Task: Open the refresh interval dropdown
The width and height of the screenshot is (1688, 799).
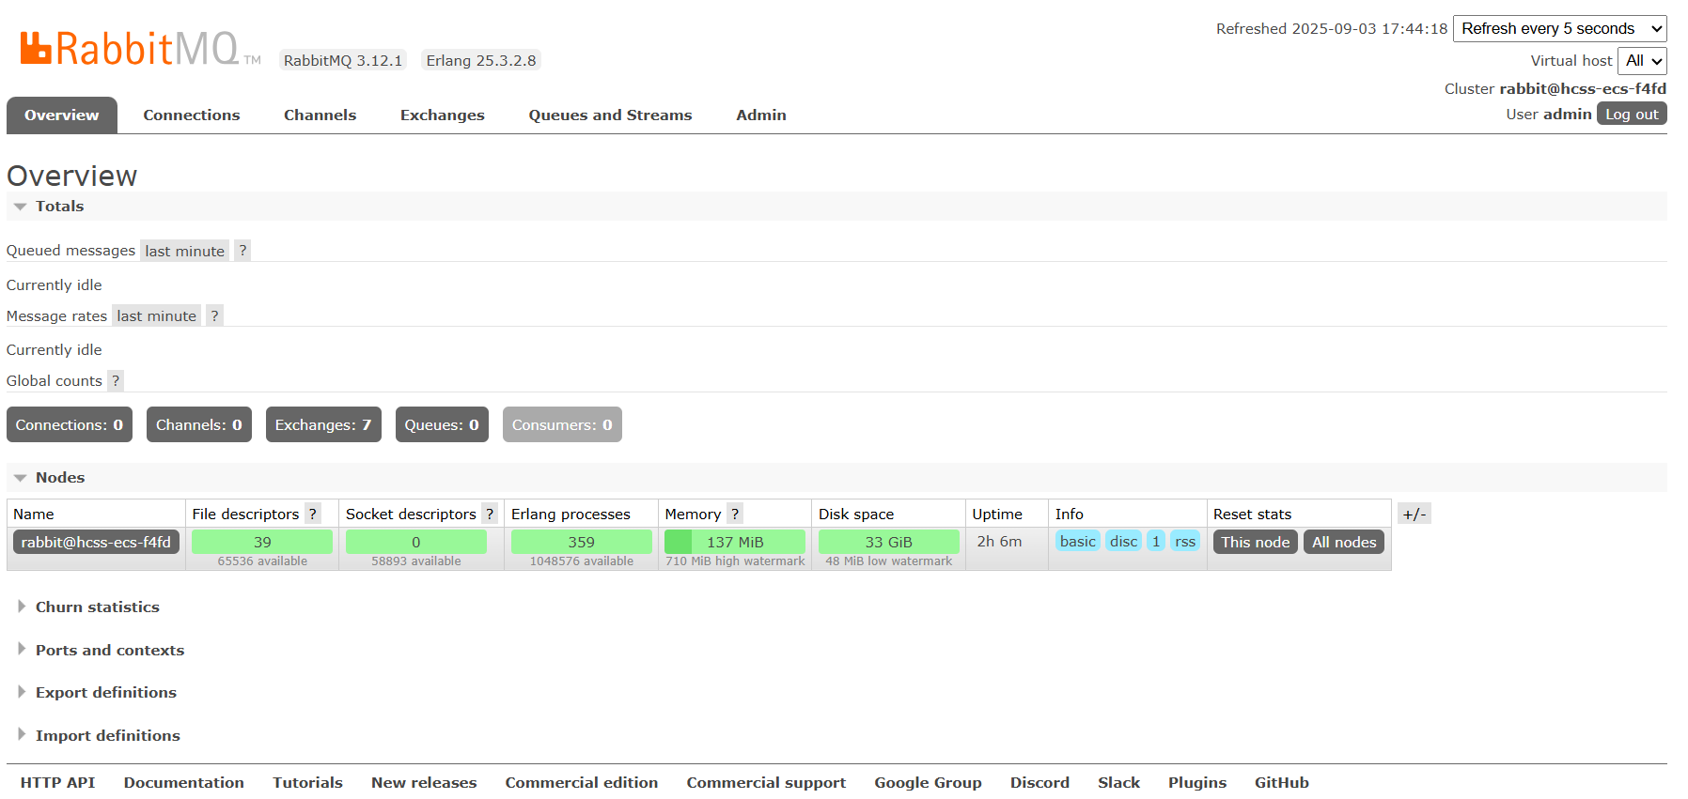Action: pyautogui.click(x=1560, y=29)
